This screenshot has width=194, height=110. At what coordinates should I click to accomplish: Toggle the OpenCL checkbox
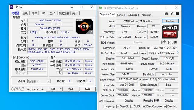118,106
